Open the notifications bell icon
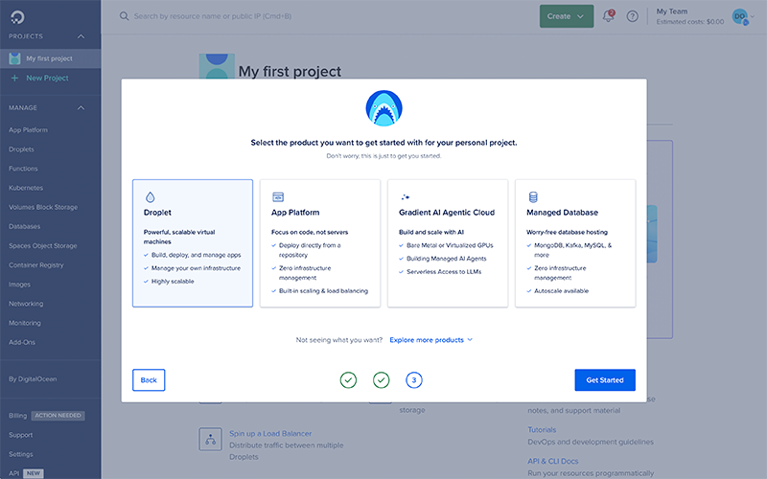This screenshot has width=767, height=479. point(608,16)
